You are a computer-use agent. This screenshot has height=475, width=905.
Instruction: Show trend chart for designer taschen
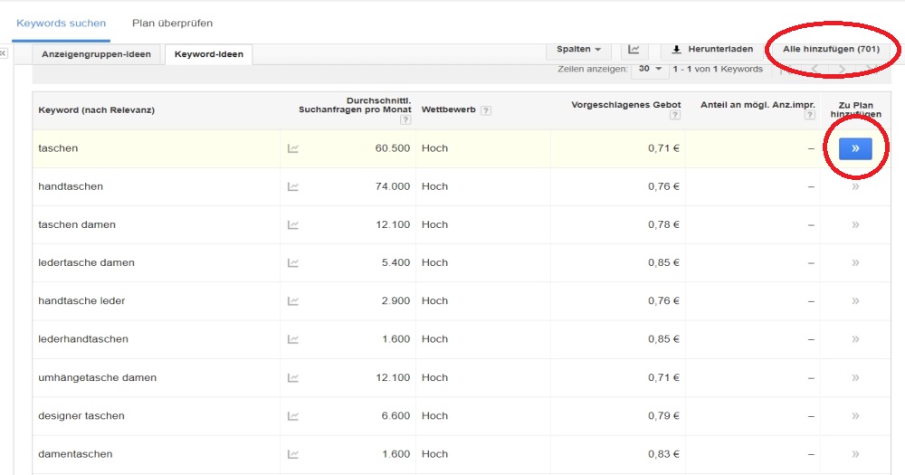coord(293,415)
